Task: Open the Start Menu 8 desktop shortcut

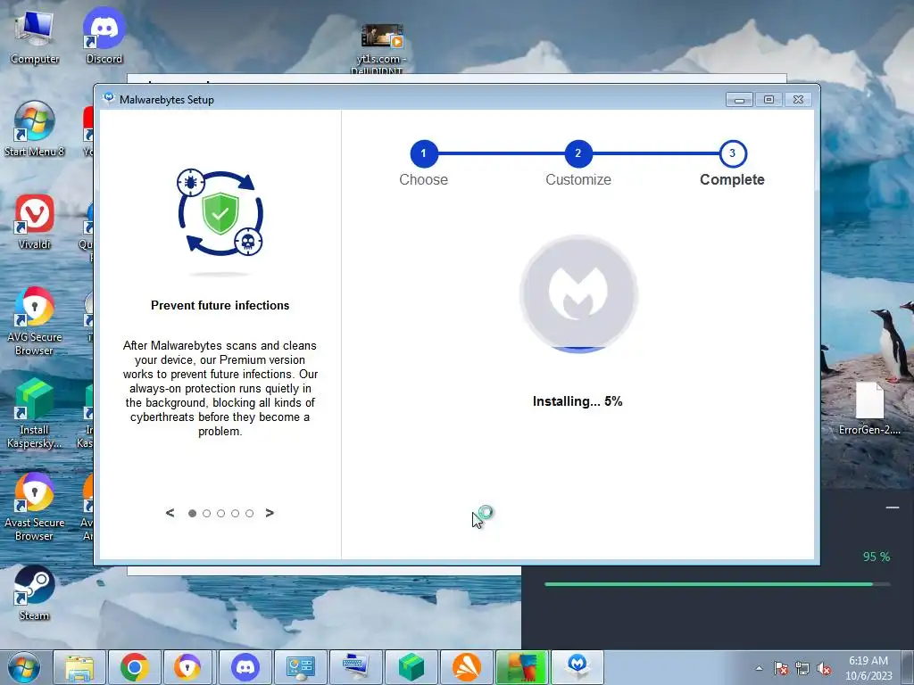Action: tap(35, 128)
